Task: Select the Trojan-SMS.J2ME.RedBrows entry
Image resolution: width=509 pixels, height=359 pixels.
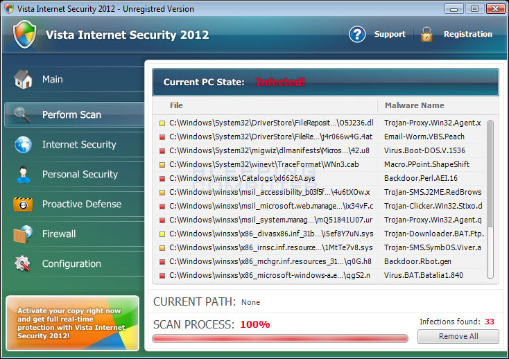Action: pos(433,192)
